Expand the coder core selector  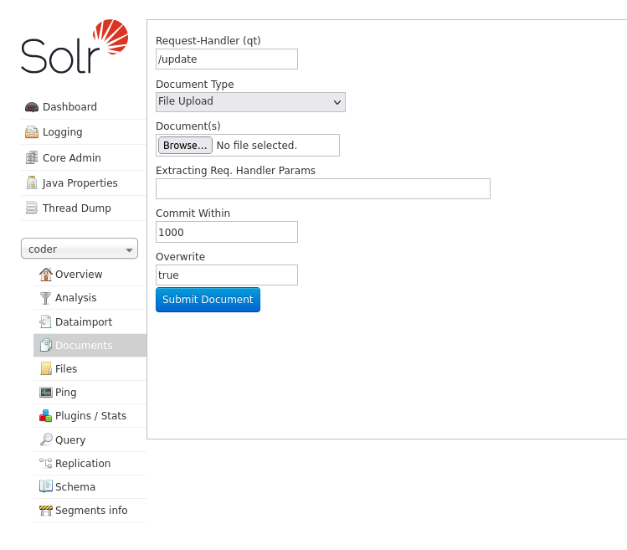pyautogui.click(x=80, y=249)
